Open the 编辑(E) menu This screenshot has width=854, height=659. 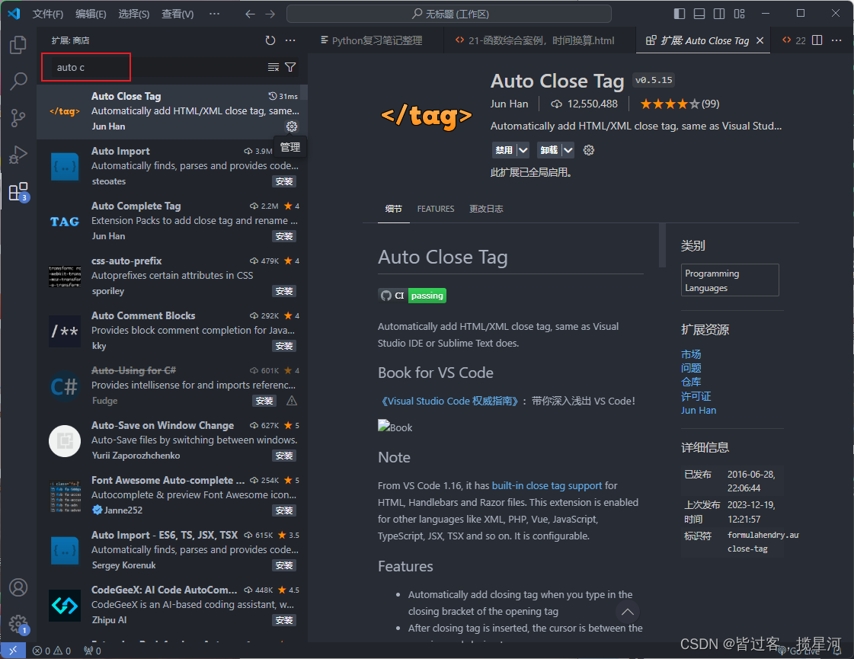(91, 14)
